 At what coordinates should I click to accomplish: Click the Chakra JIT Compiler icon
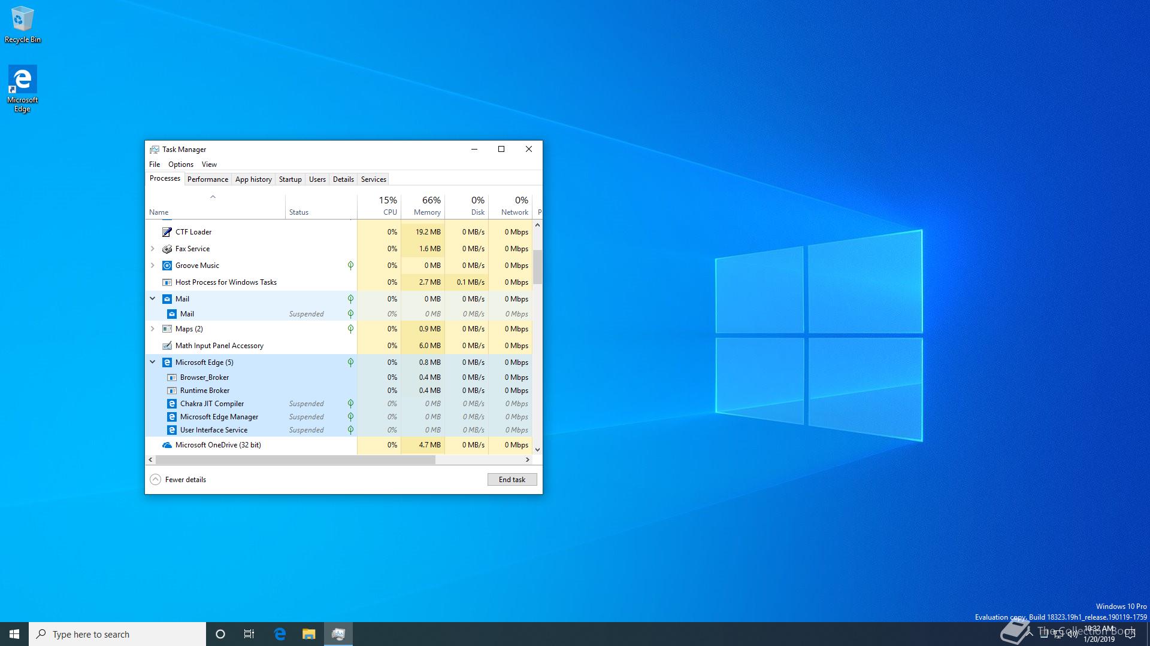coord(172,404)
